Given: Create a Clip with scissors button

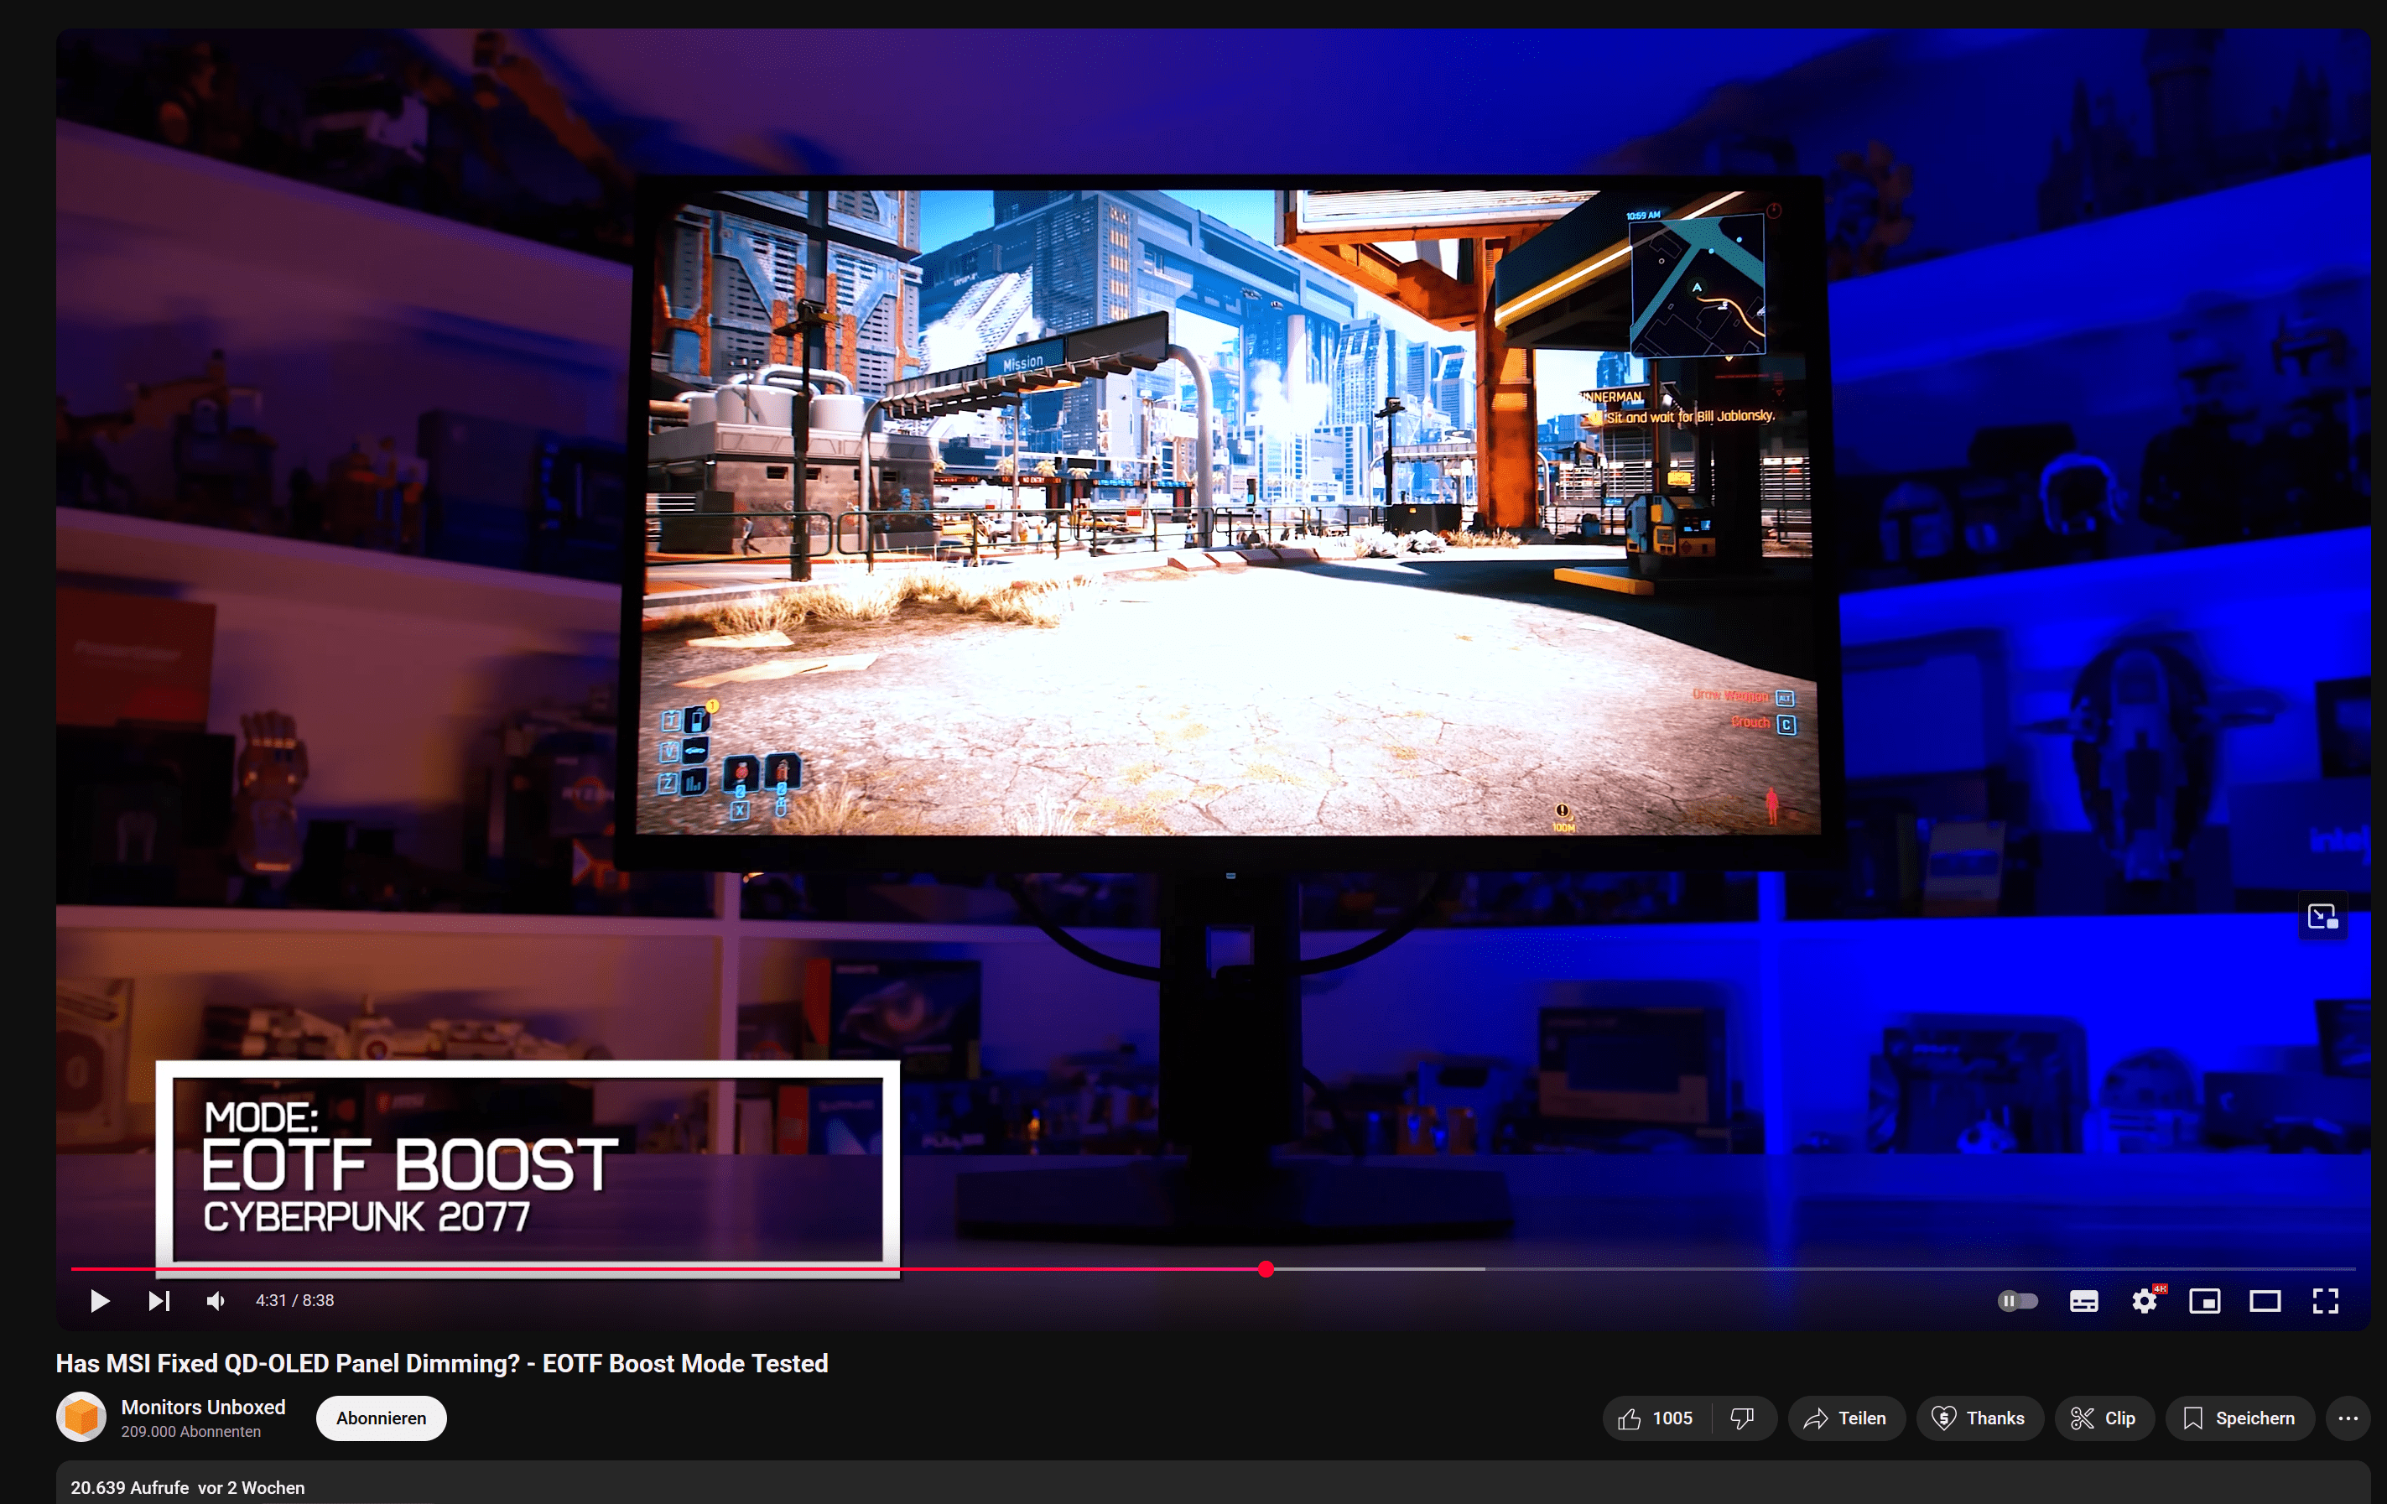Looking at the screenshot, I should (x=2103, y=1418).
